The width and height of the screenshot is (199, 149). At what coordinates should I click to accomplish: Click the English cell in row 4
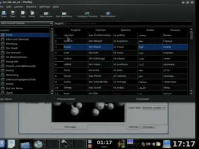point(75,53)
